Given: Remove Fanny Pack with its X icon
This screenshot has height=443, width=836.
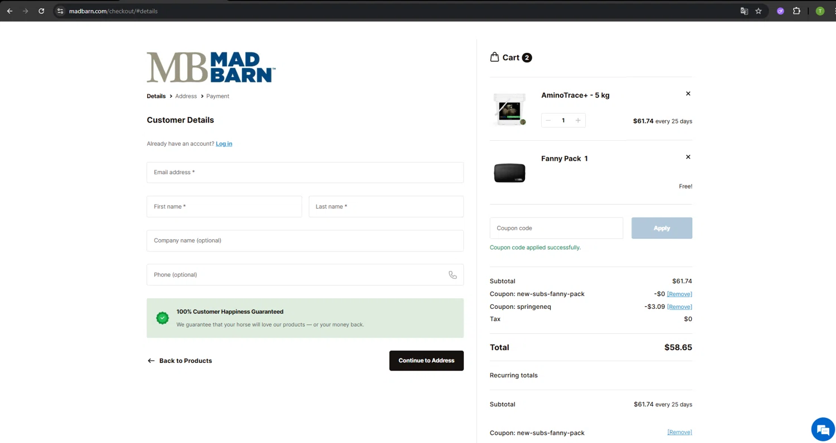Looking at the screenshot, I should 688,157.
